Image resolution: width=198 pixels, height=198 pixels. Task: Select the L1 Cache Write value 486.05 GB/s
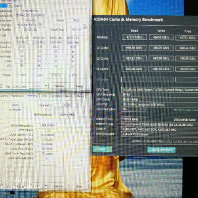161,48
